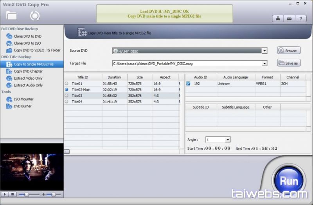The image size is (313, 205).
Task: Click the speaker volume icon
Action: tap(44, 194)
